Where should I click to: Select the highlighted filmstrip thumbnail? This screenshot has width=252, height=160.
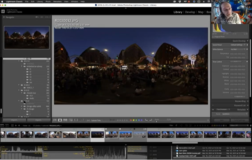pos(97,134)
